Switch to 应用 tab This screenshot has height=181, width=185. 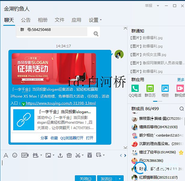(x=76, y=20)
